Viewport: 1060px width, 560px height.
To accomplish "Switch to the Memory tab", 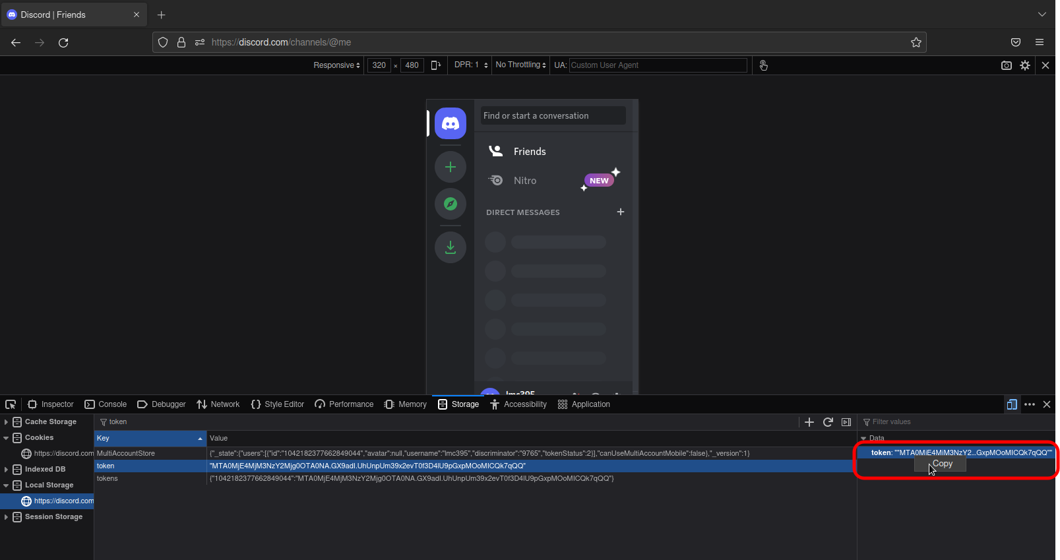I will (406, 404).
